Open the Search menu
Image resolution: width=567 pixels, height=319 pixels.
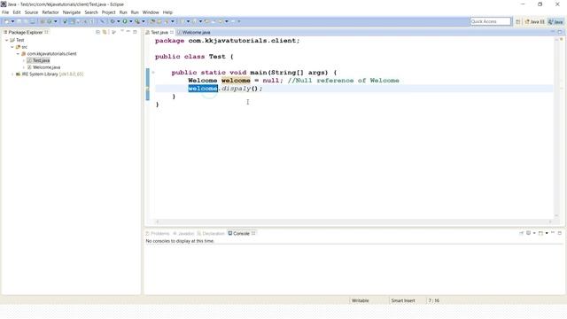(91, 12)
